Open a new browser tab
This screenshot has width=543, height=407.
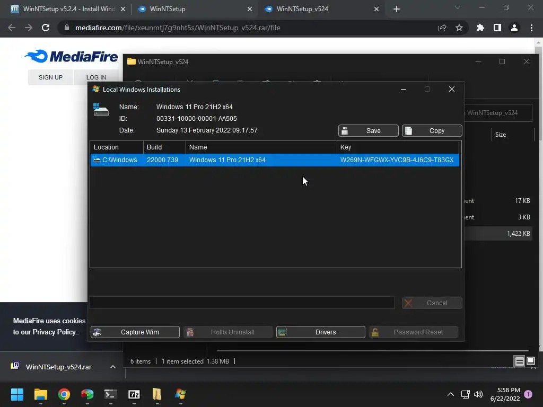coord(397,9)
